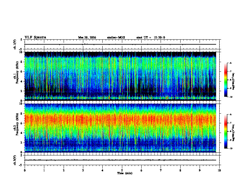Screen dimensions: 247x191
Task: Click inside the ch.2 spectrogram panel
Action: (x=120, y=128)
